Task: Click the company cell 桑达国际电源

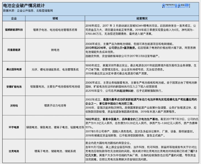Action: coord(14,70)
